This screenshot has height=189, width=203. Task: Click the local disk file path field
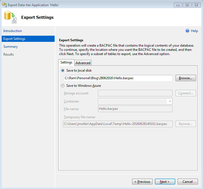click(x=118, y=78)
